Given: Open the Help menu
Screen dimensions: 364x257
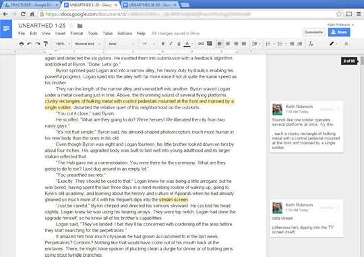Looking at the screenshot, I should click(141, 34).
